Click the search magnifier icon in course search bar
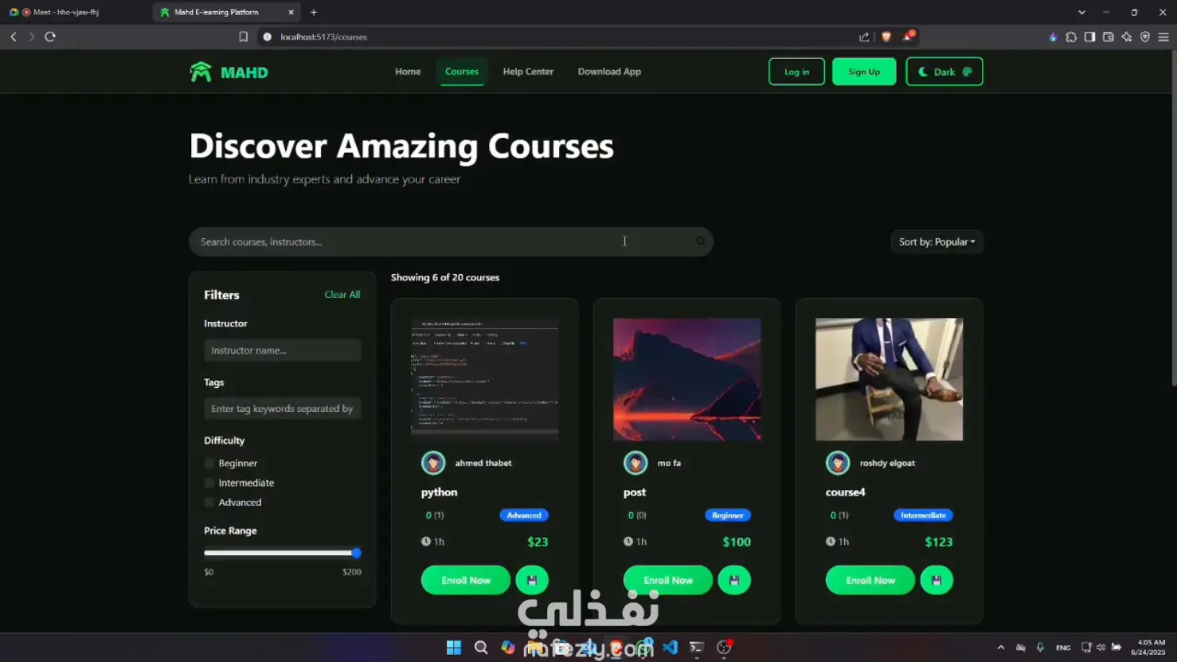 (701, 241)
